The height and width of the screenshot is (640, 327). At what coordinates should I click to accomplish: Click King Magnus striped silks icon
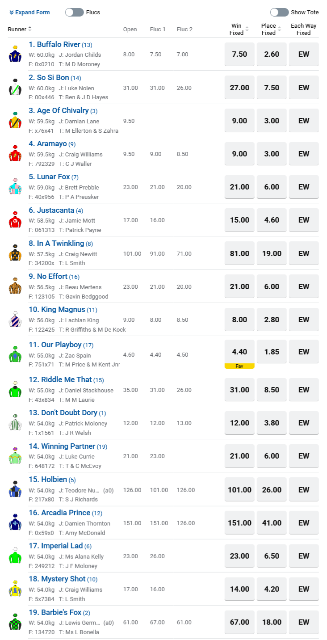(15, 319)
